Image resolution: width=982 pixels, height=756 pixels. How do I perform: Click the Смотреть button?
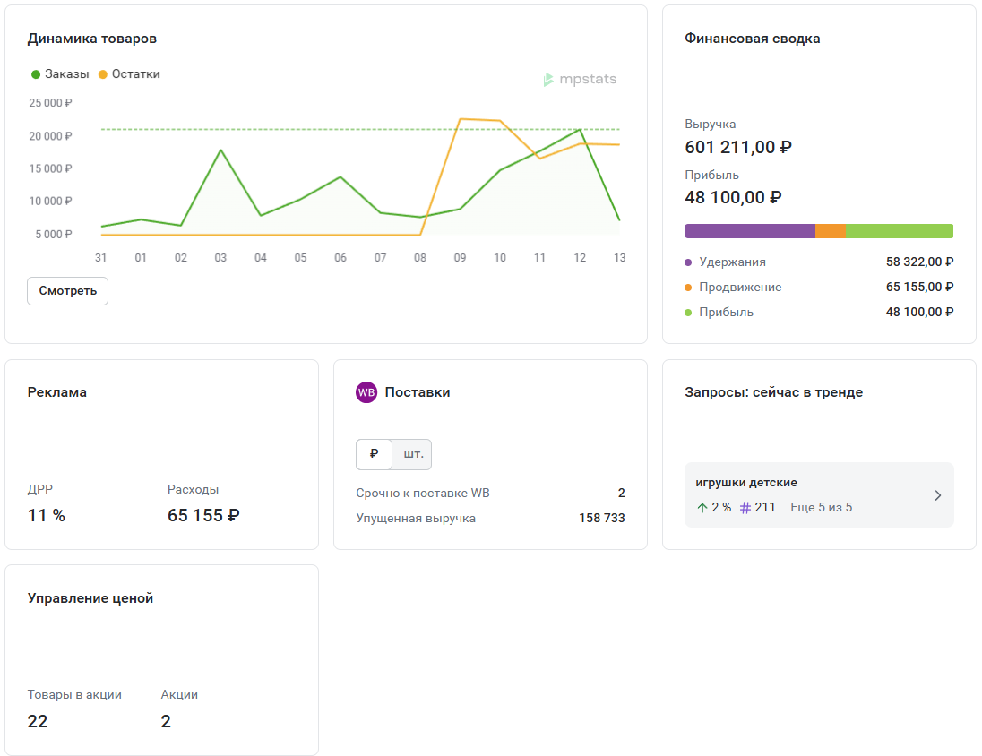[67, 291]
